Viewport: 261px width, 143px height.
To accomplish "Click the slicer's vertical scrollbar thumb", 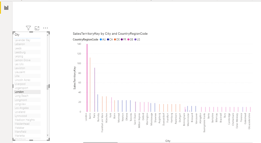I will pos(48,87).
